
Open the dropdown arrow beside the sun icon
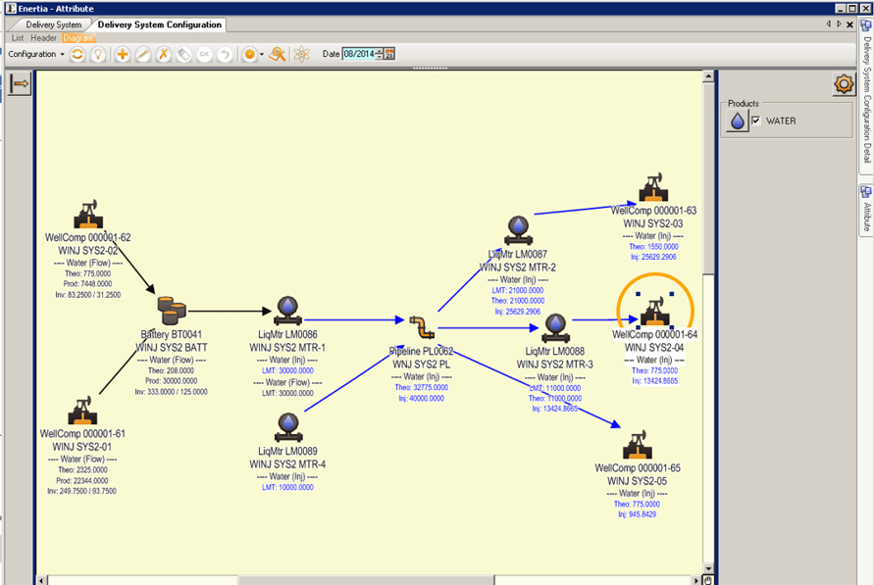(x=261, y=56)
